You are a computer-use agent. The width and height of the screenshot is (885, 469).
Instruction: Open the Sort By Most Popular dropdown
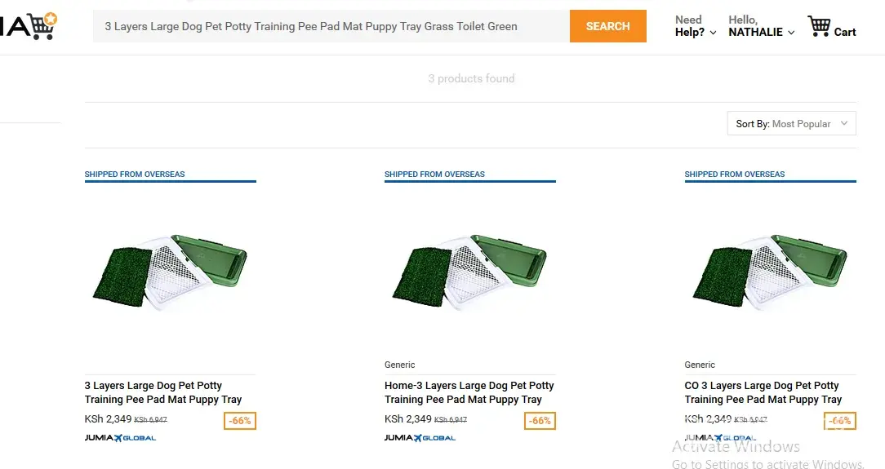[x=791, y=124]
